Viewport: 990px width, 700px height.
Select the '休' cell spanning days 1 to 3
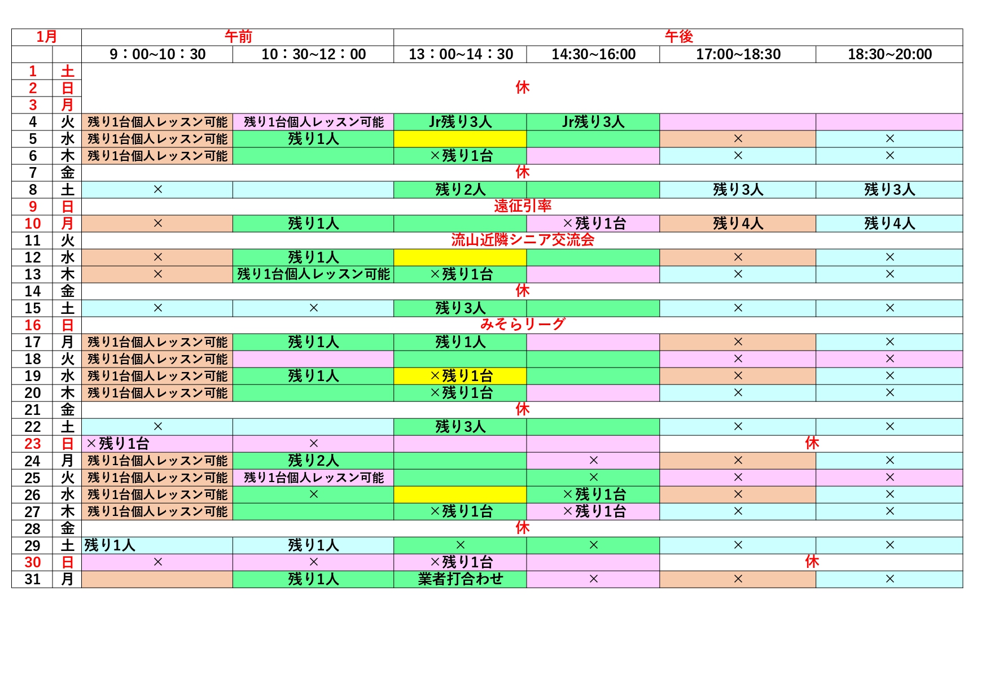(522, 88)
